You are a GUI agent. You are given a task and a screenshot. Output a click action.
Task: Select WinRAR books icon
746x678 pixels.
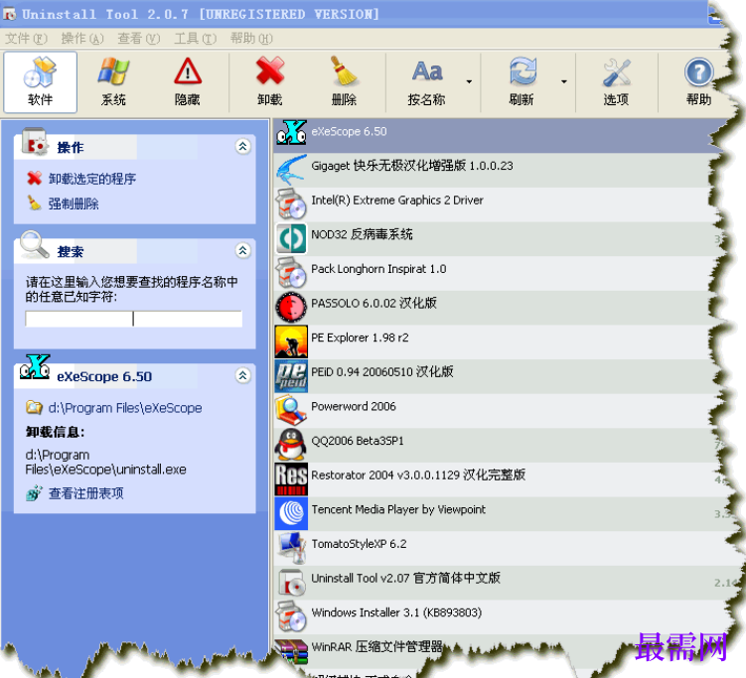(x=291, y=651)
